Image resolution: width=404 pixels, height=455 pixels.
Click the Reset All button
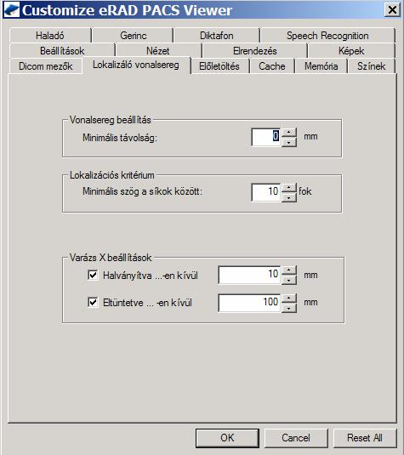coord(365,438)
